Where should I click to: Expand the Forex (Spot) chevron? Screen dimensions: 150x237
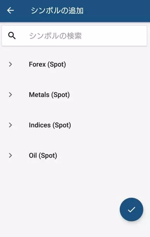pyautogui.click(x=10, y=64)
